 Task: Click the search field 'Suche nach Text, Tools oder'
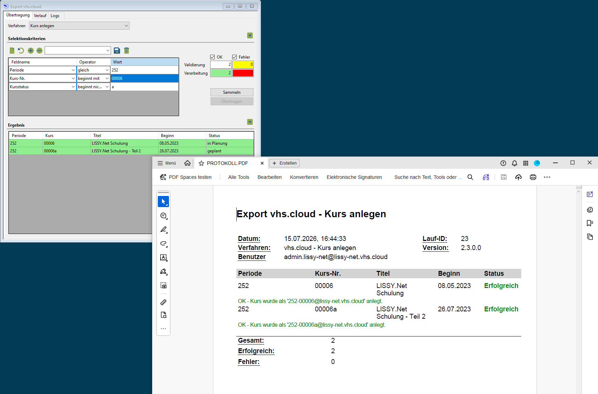click(428, 177)
